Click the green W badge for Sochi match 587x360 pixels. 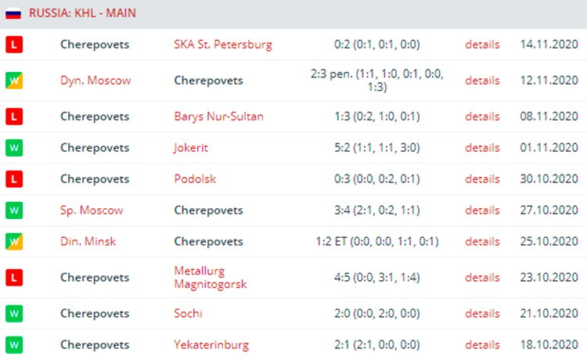click(x=14, y=314)
